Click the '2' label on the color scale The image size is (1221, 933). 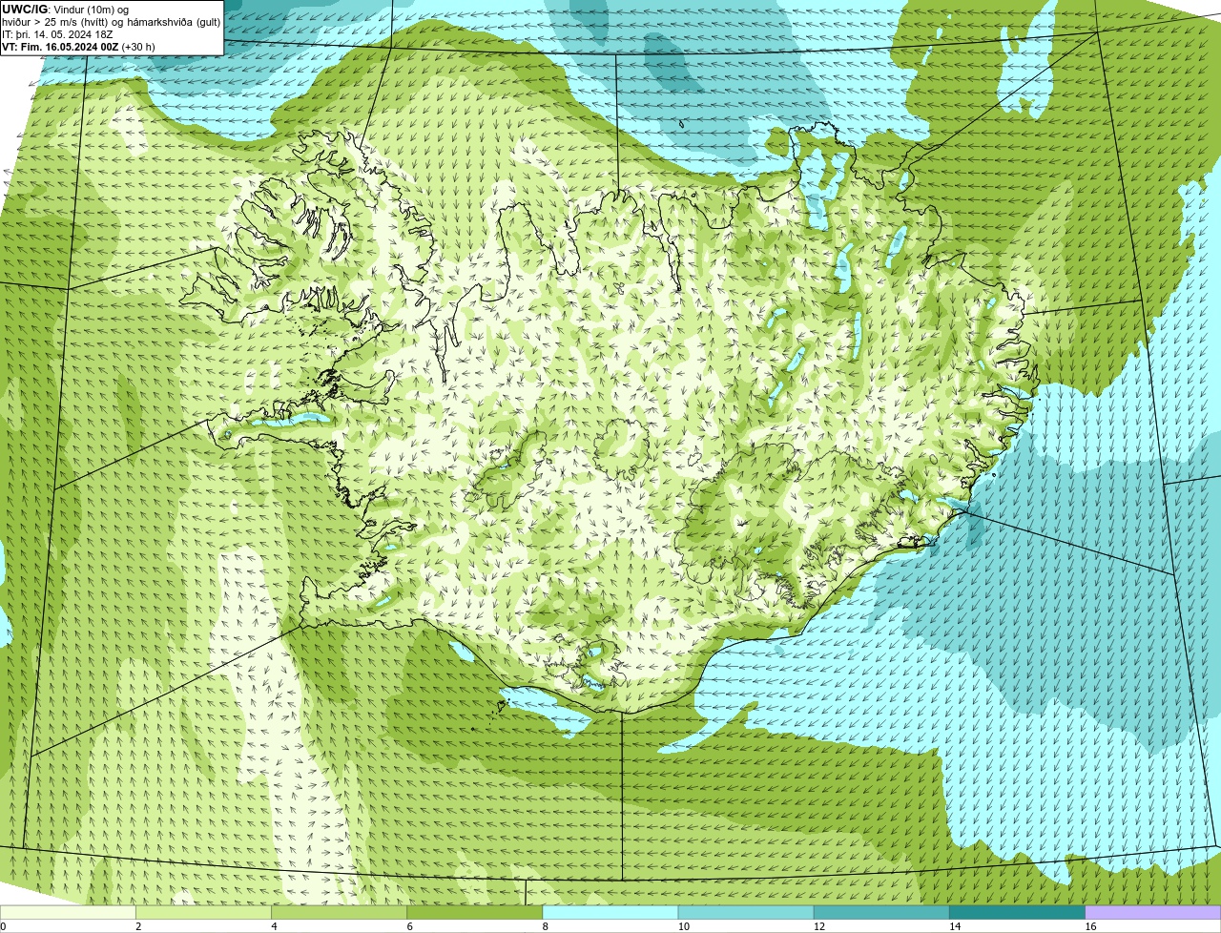point(138,926)
